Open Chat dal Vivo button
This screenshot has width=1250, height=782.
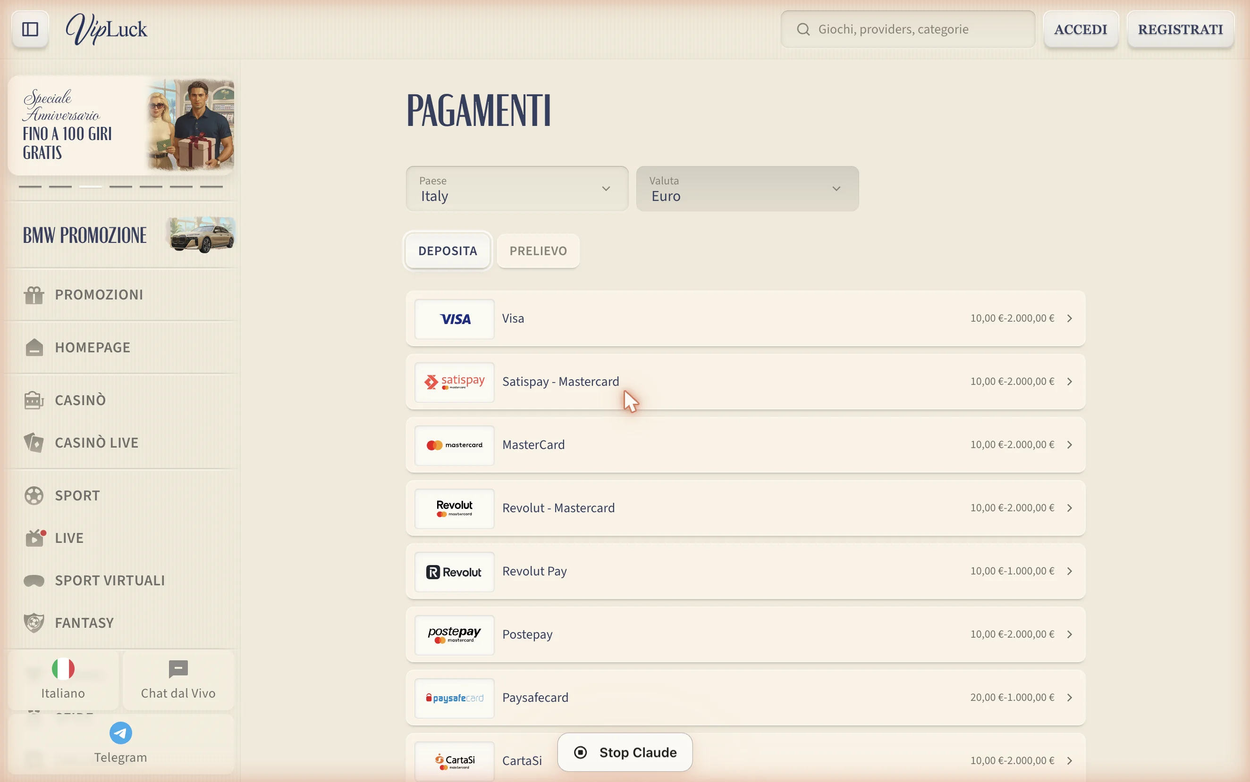click(178, 680)
